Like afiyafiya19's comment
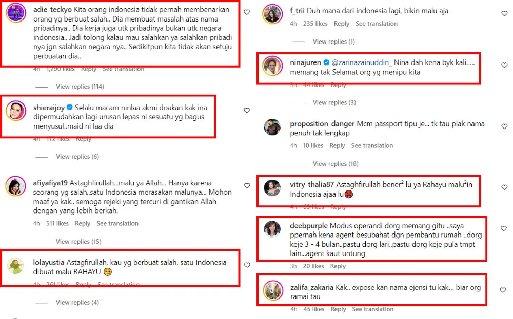 coord(247,186)
